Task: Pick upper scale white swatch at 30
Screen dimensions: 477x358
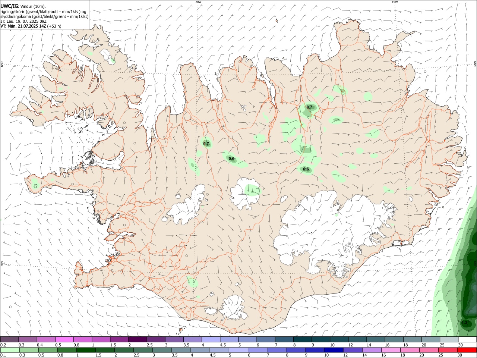Action: [468, 340]
